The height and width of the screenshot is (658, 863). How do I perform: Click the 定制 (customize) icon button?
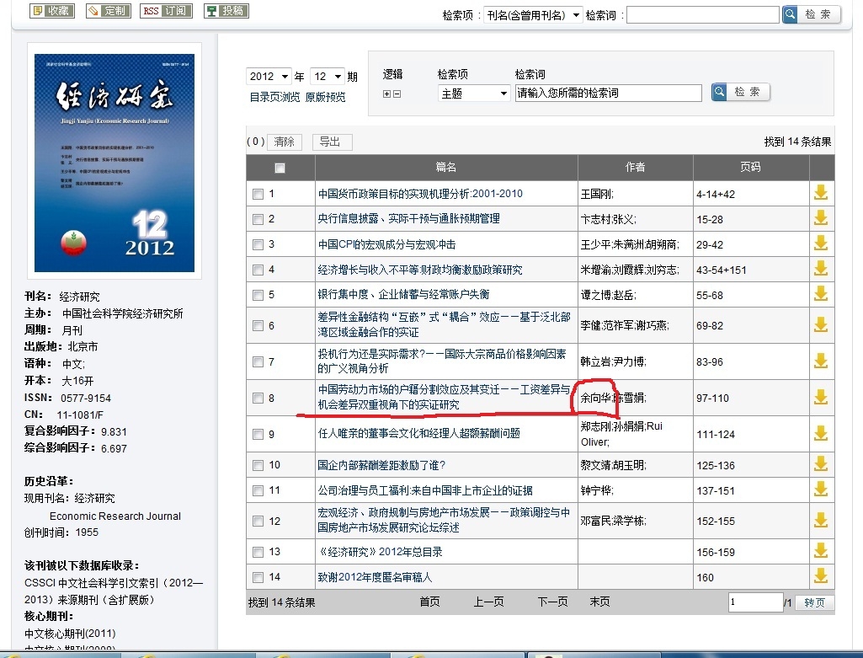[x=108, y=11]
